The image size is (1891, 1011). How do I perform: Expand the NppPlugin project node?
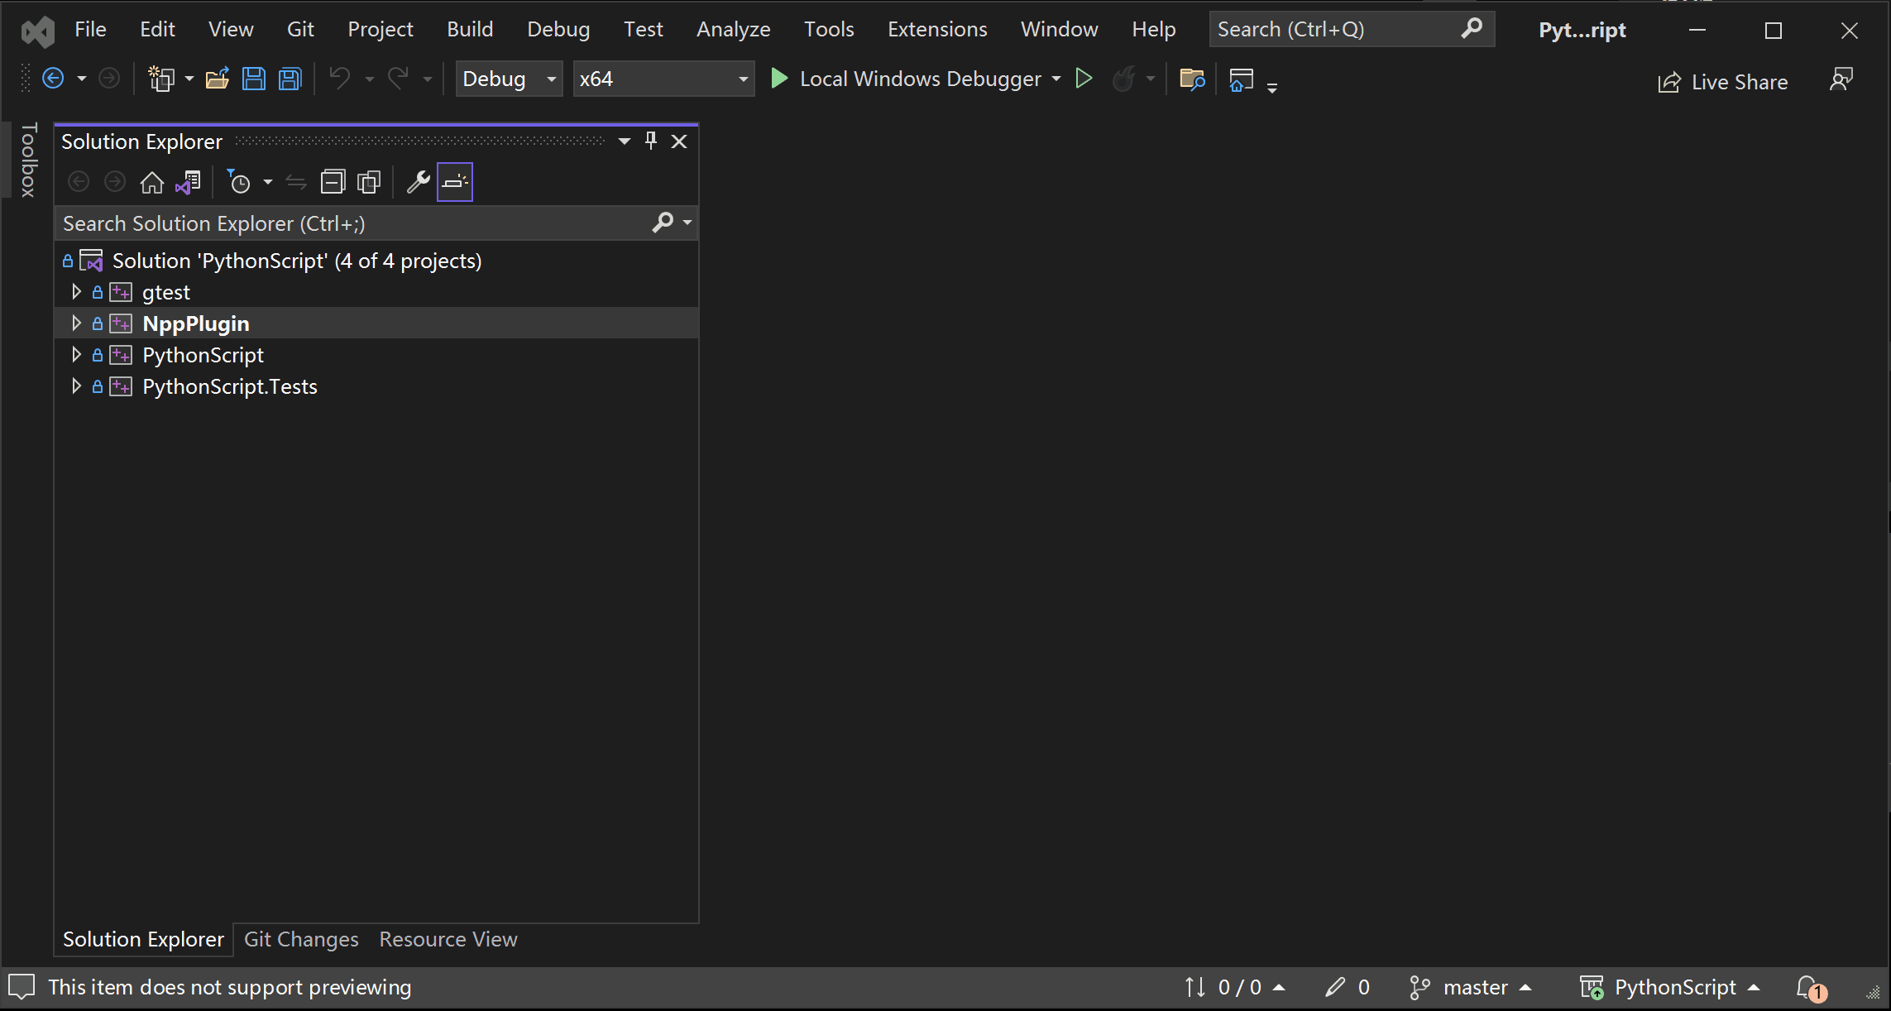[76, 323]
